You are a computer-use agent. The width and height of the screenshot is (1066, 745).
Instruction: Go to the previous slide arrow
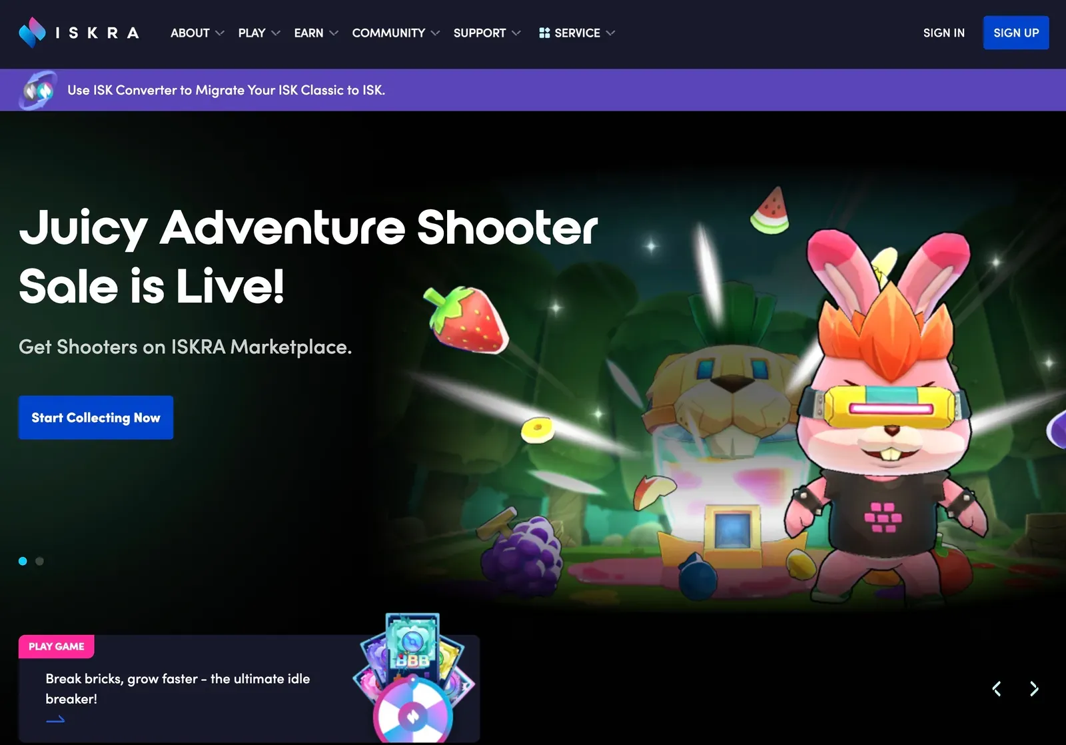point(997,688)
